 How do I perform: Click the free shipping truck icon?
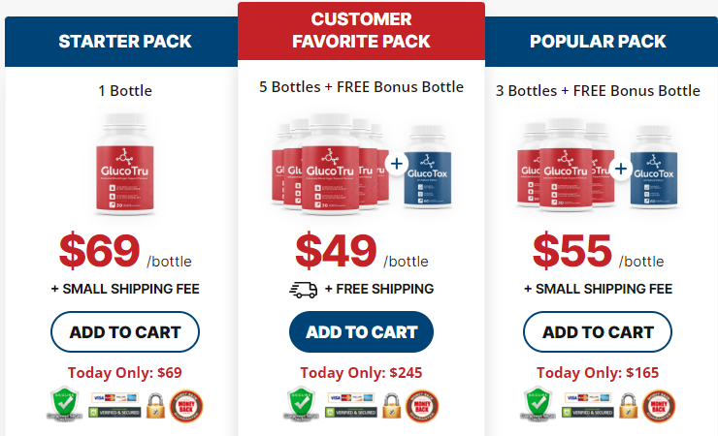tap(303, 289)
